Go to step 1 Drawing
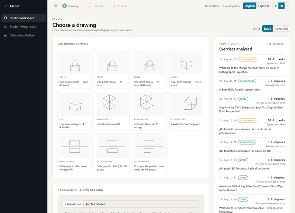 tap(70, 6)
